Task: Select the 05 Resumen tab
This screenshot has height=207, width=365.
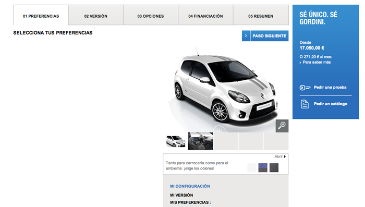Action: point(261,15)
